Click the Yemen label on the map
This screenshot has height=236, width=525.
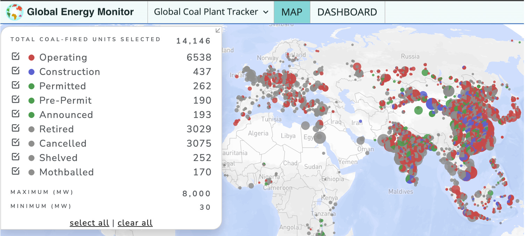(x=348, y=162)
